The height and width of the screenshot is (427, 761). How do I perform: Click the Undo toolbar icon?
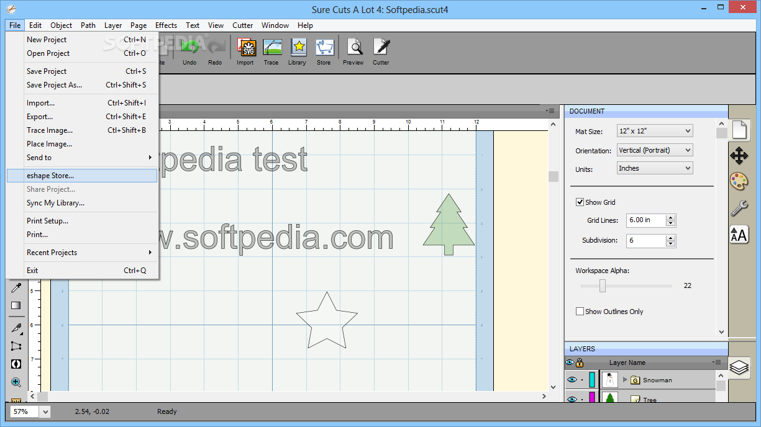[x=189, y=47]
